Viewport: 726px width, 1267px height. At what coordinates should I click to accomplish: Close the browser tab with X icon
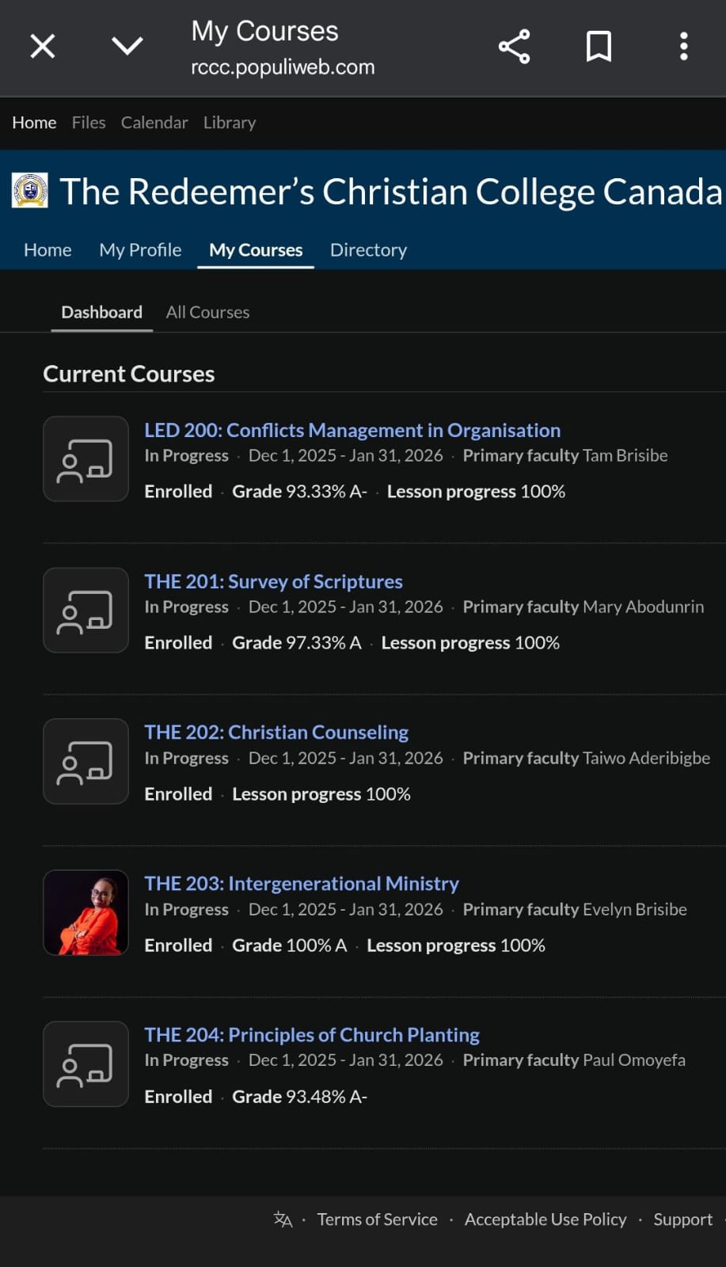(43, 46)
